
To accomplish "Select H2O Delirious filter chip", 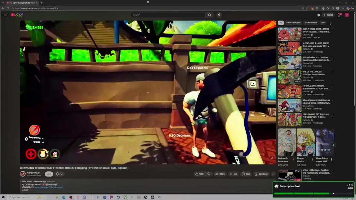I will [311, 23].
